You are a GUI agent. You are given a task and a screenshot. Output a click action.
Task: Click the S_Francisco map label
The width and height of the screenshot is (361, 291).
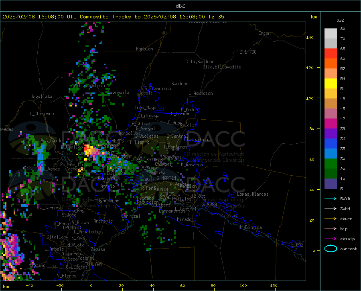click(158, 88)
